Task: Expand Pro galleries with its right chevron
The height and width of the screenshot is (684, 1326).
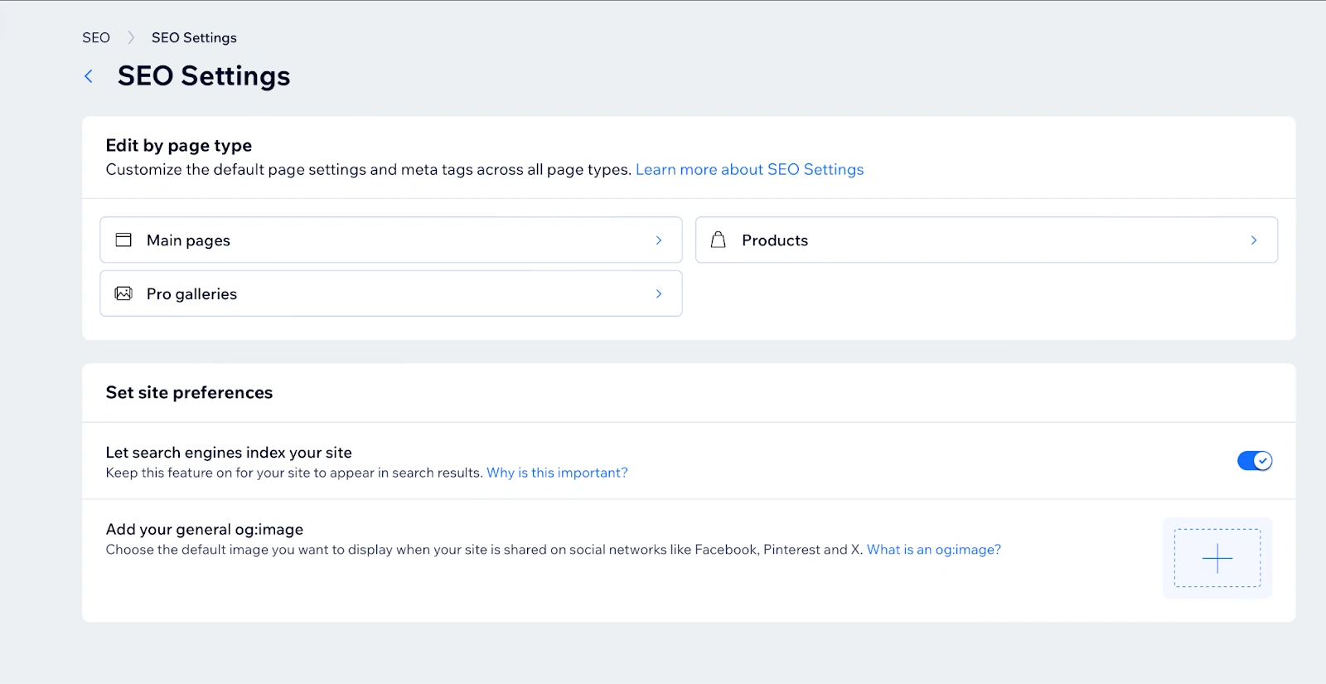Action: 659,293
